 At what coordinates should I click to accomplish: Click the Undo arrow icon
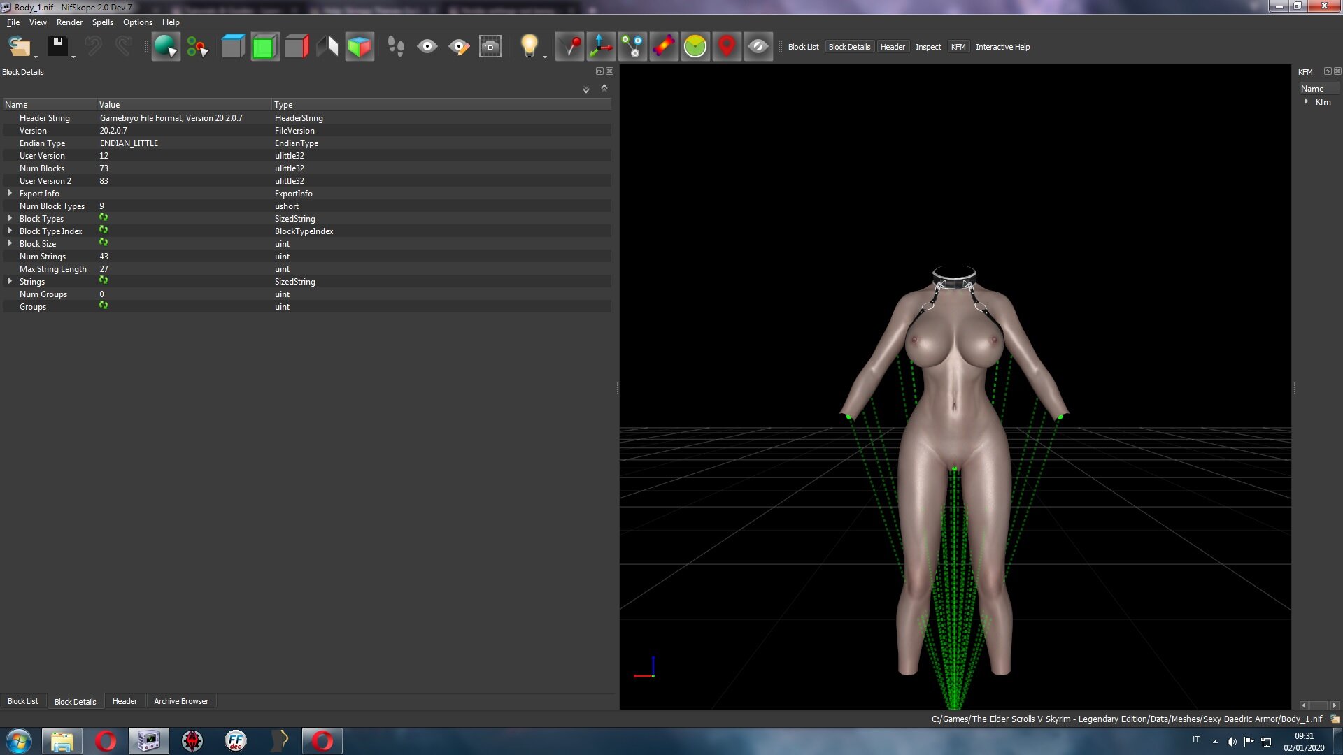pyautogui.click(x=93, y=47)
